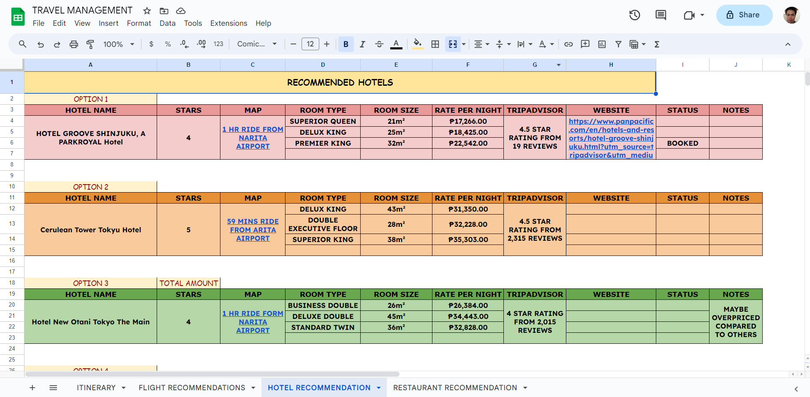
Task: Redo the last action
Action: (x=57, y=44)
